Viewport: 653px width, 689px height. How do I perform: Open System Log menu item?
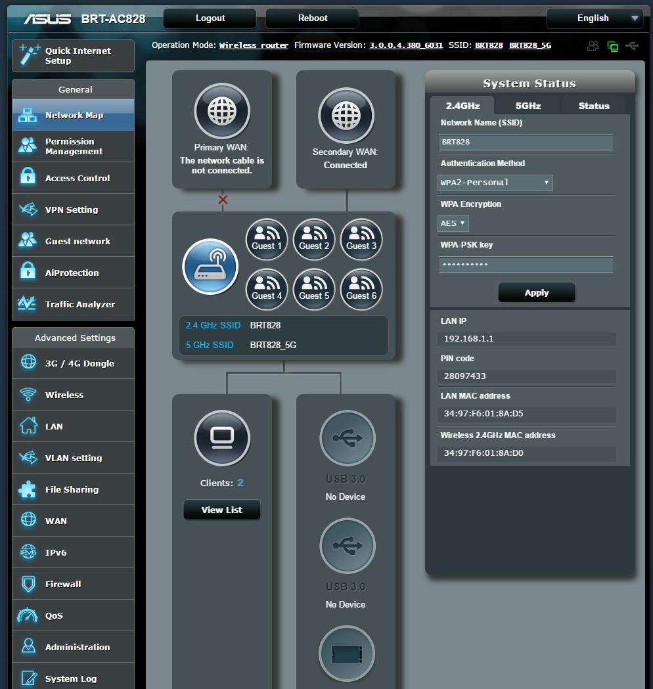(x=74, y=677)
